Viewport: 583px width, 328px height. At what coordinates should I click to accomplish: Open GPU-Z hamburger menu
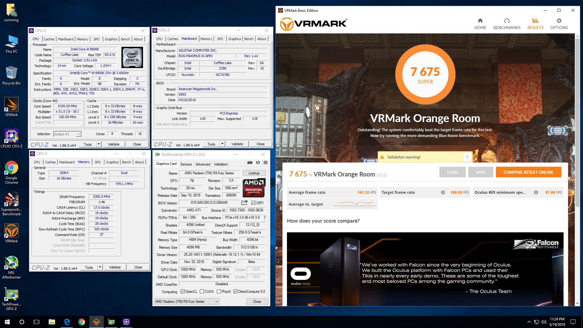265,163
